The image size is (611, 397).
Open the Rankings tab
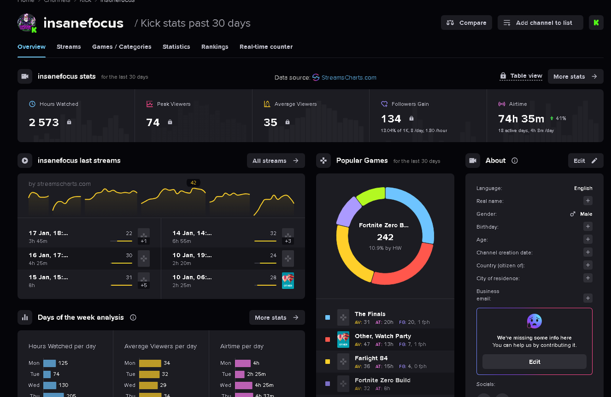pyautogui.click(x=215, y=47)
